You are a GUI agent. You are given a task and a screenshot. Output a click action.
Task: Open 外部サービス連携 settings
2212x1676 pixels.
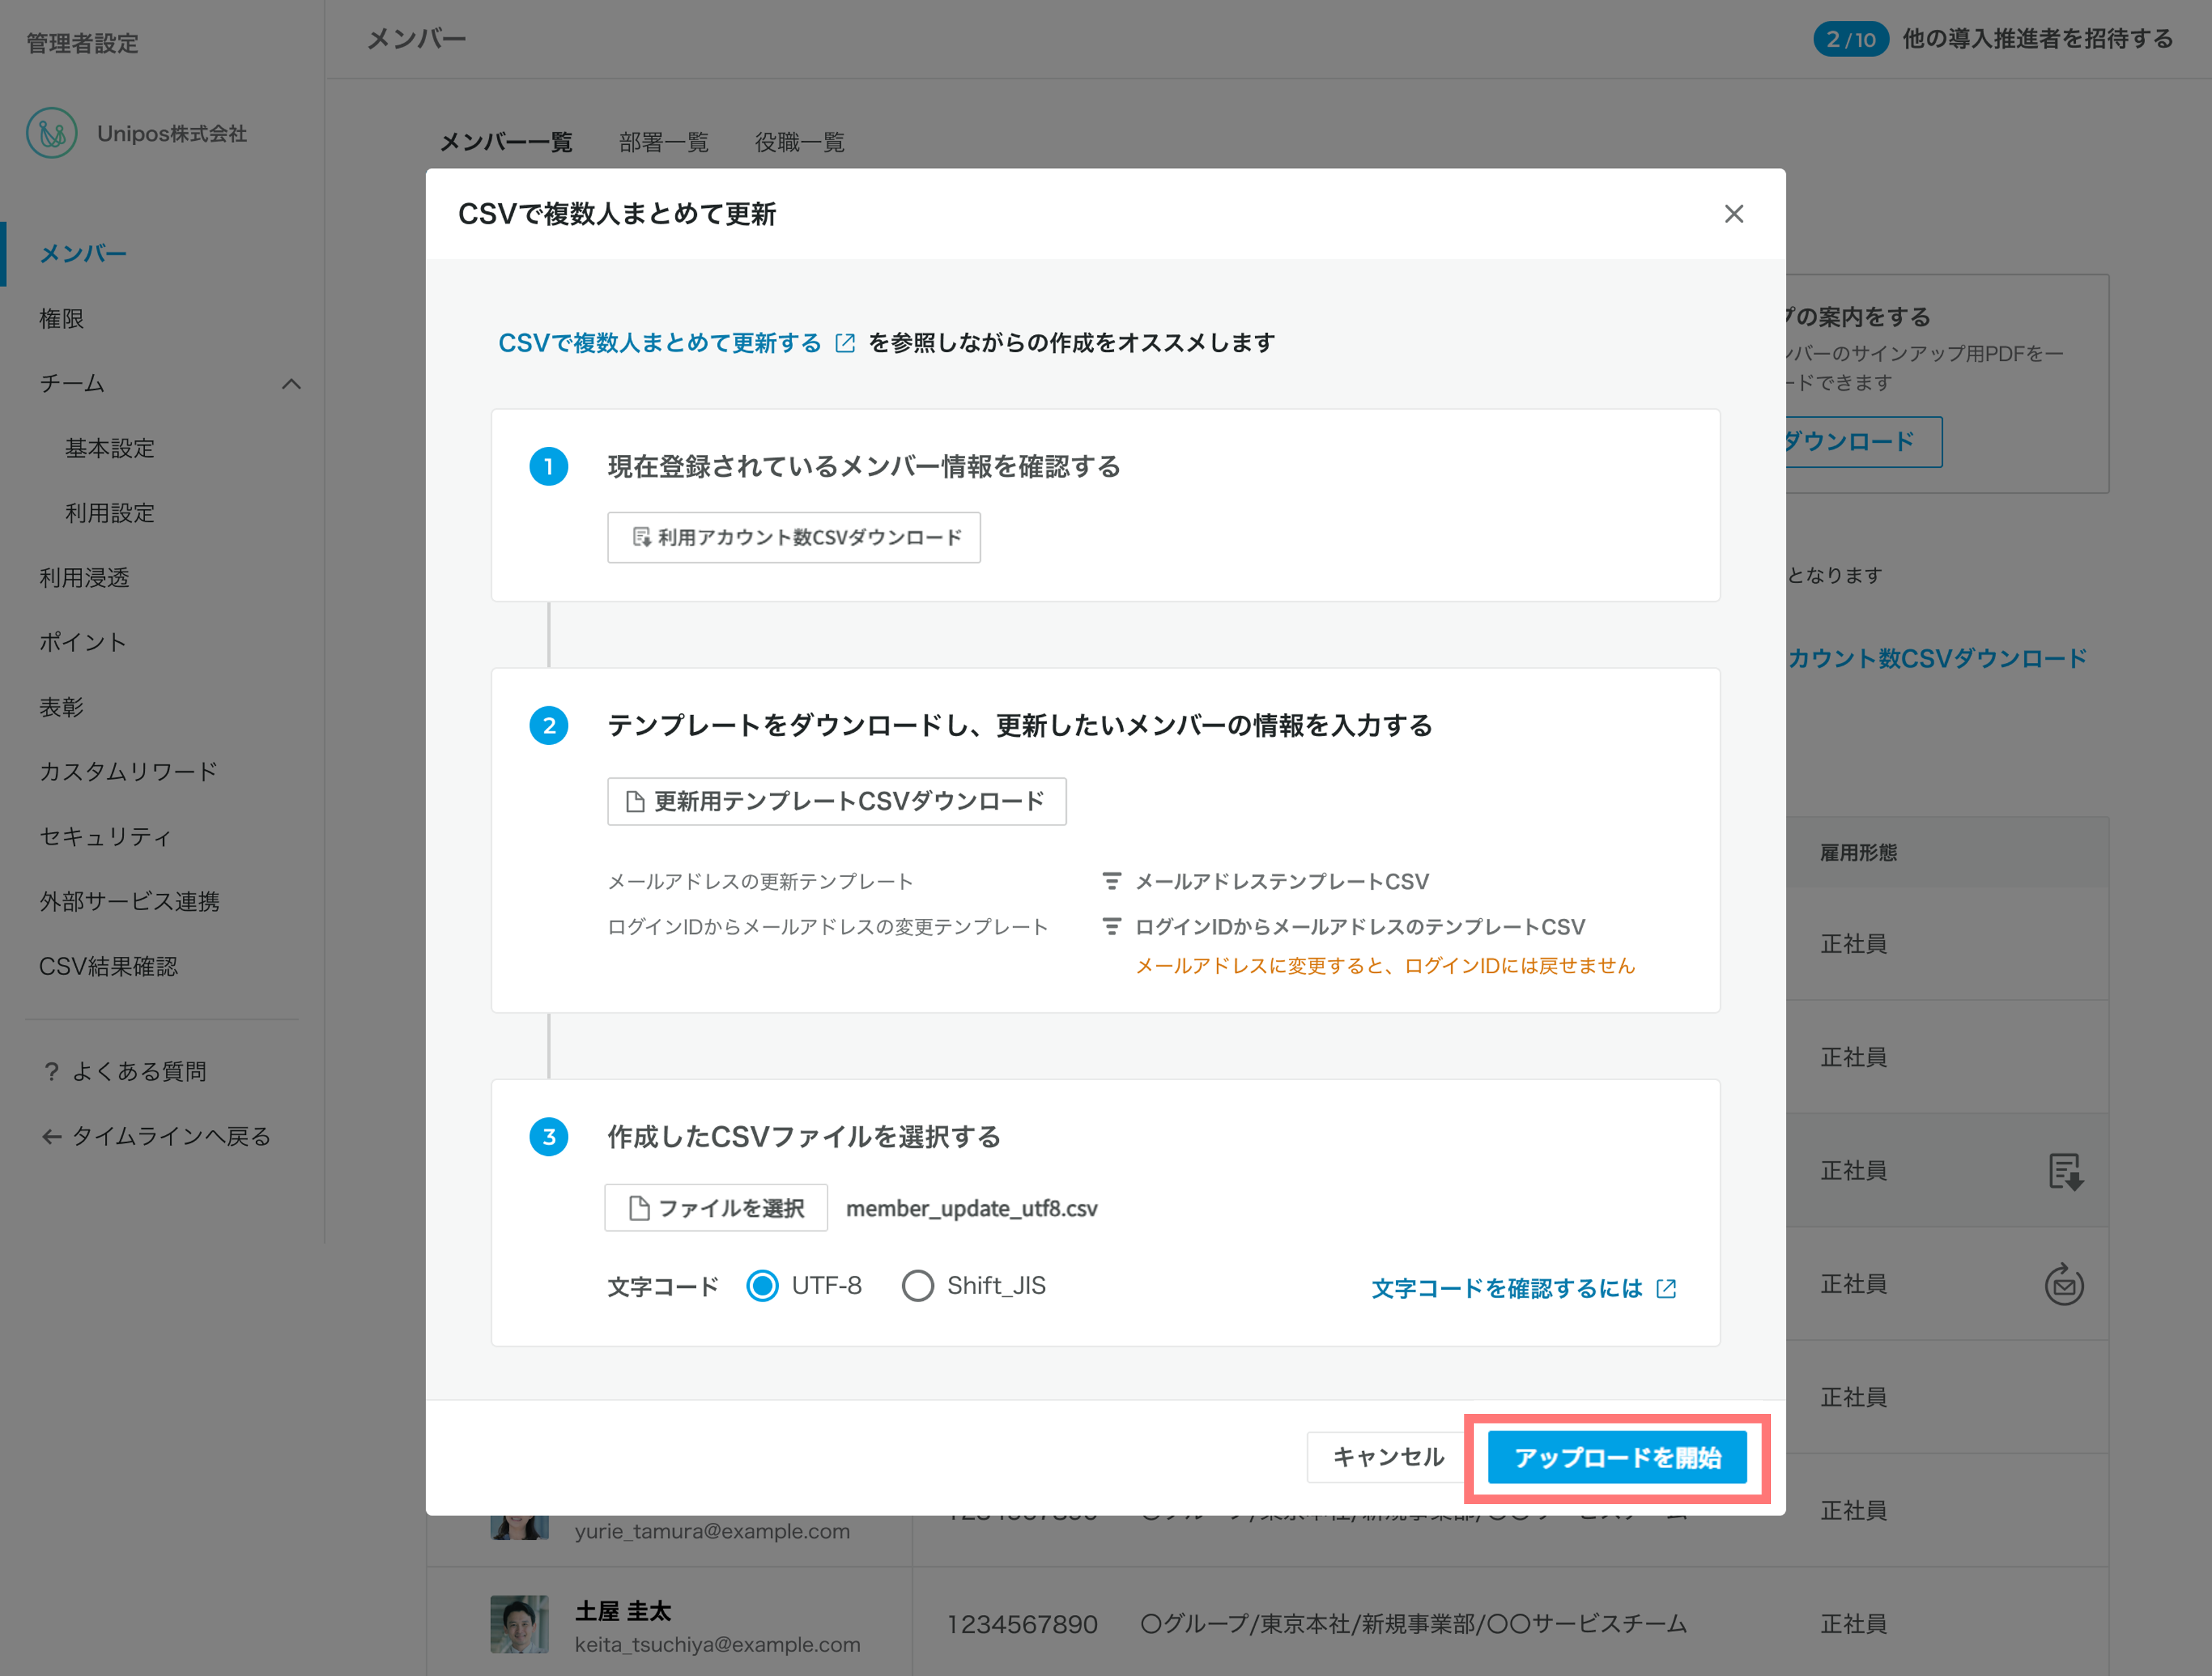(x=129, y=901)
